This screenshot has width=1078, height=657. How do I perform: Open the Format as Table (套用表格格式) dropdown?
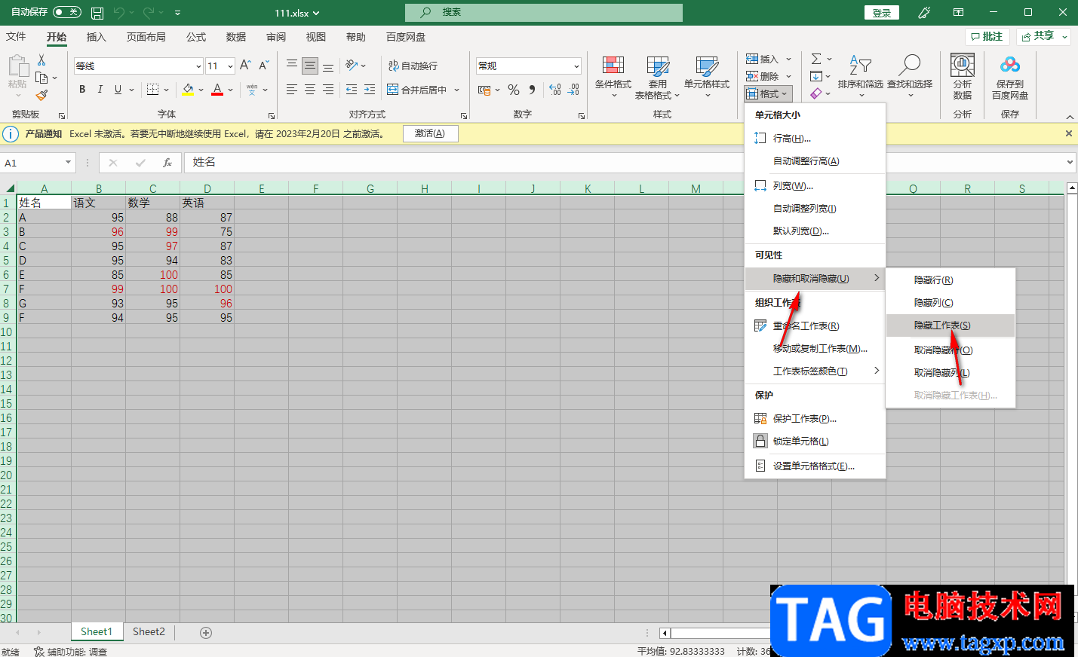(657, 77)
